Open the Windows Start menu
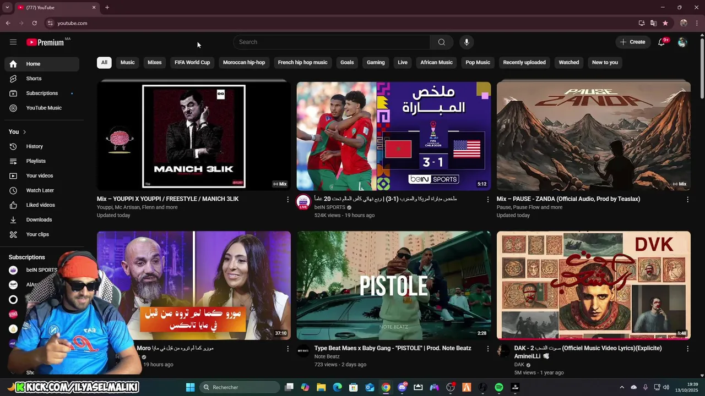The image size is (705, 396). point(190,387)
